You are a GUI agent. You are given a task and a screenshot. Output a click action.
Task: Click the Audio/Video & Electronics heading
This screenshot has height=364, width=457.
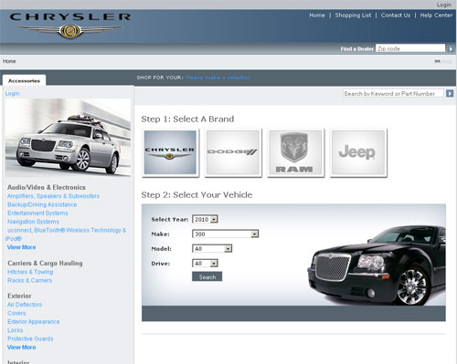coord(47,187)
